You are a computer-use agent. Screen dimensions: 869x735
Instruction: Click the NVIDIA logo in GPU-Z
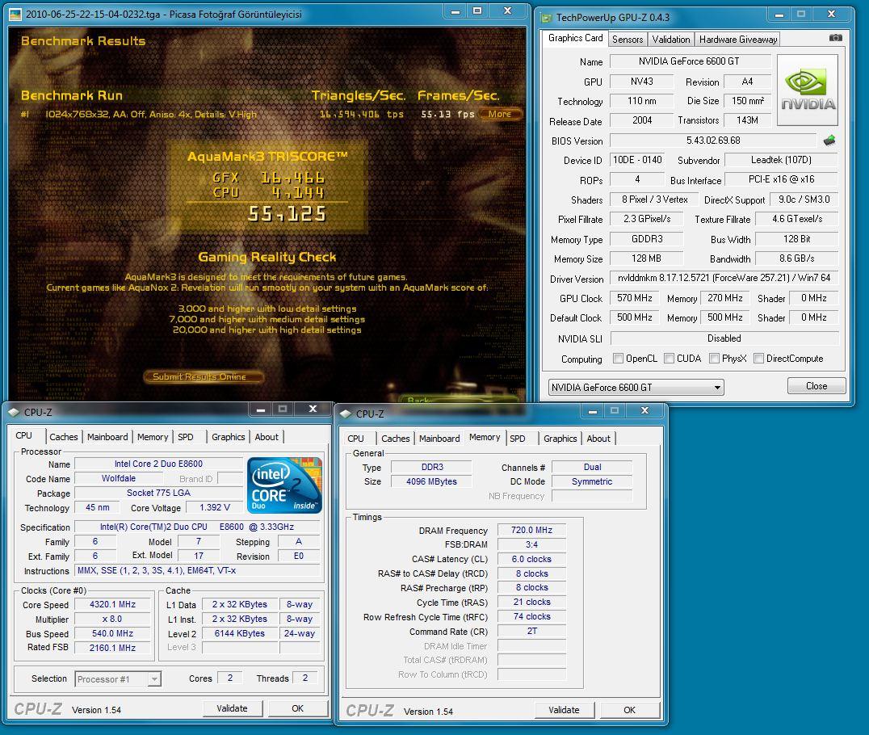click(808, 90)
